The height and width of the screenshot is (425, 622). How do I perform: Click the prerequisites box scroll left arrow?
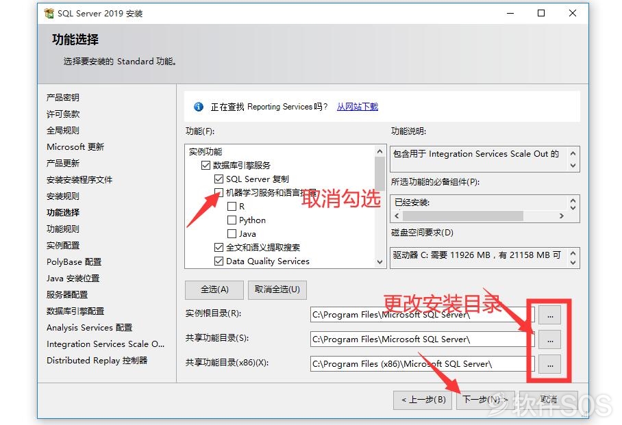click(397, 216)
